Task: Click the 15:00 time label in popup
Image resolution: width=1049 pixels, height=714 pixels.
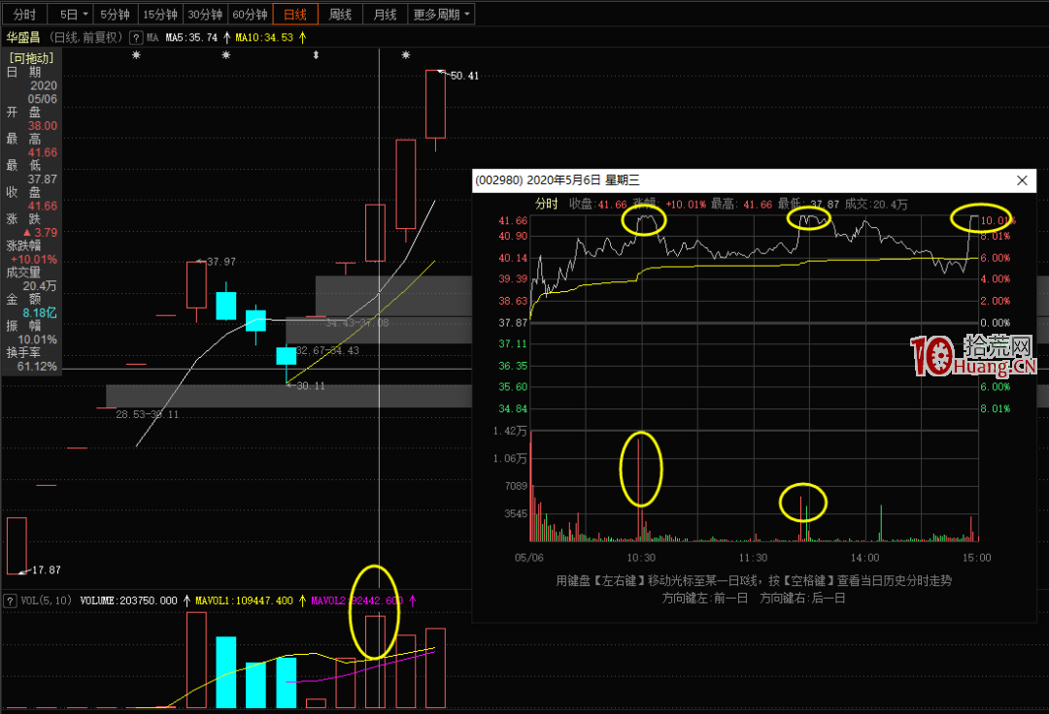Action: tap(977, 557)
